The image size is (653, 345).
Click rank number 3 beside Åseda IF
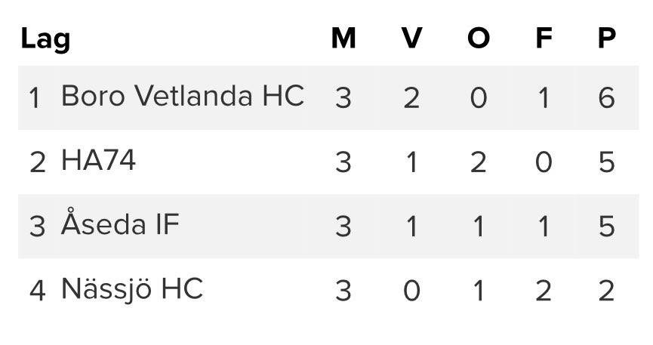[37, 226]
